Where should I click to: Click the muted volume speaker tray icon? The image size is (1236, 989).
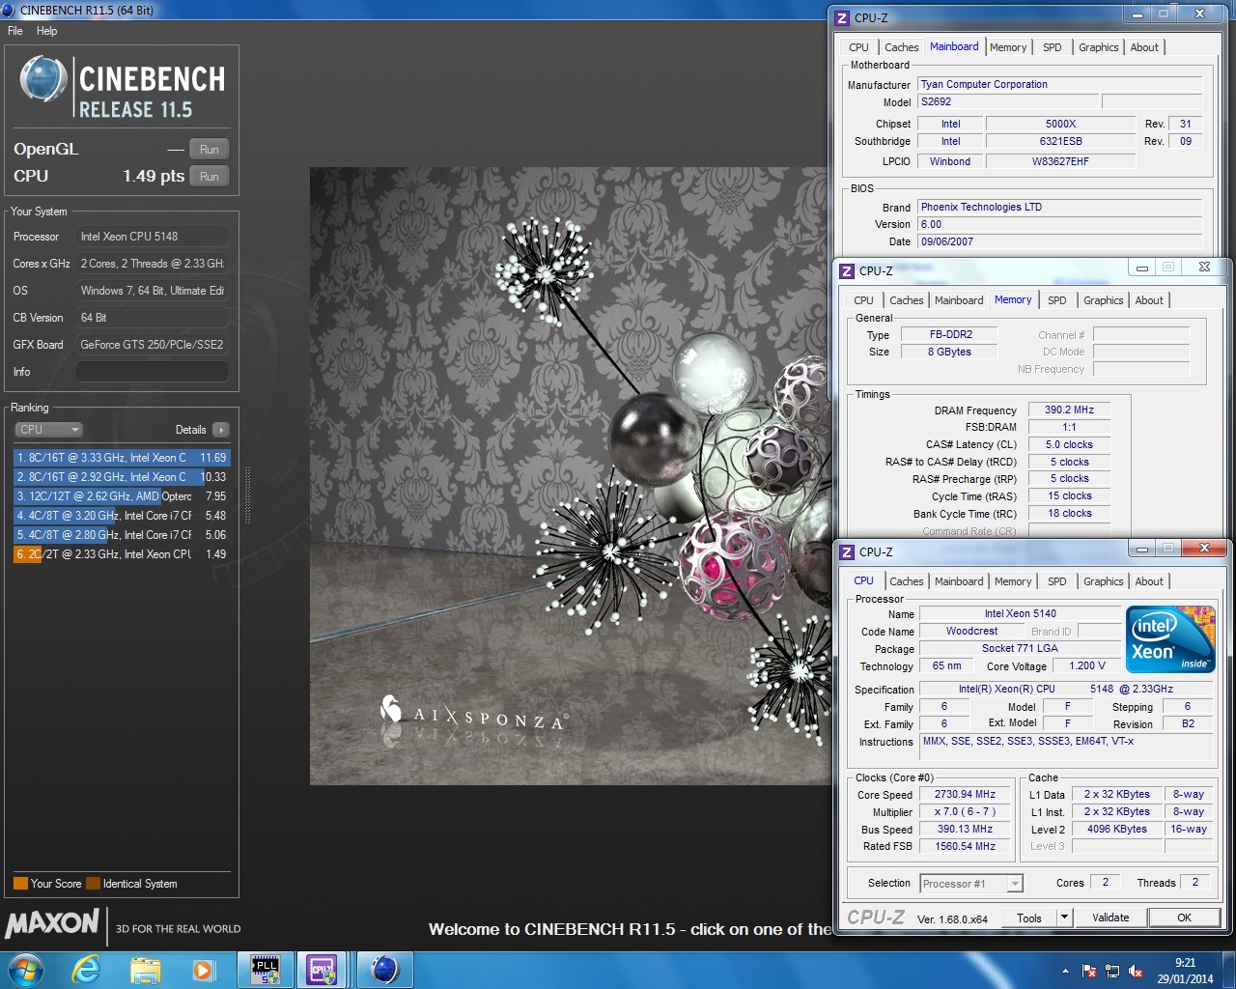[x=1136, y=971]
